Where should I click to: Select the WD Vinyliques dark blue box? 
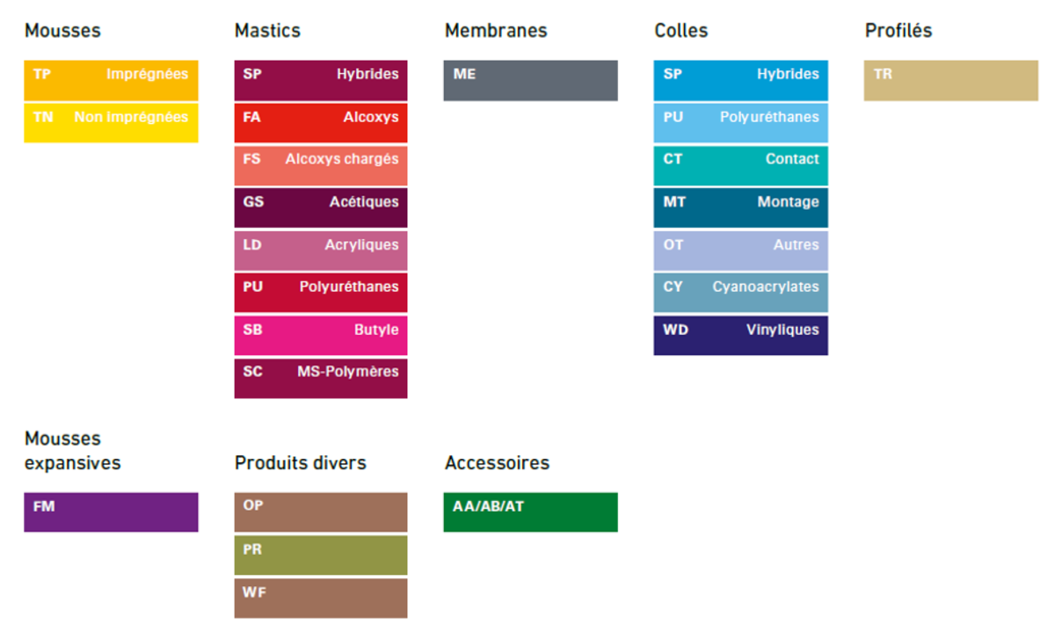740,336
